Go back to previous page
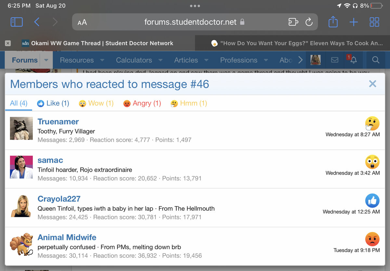This screenshot has width=390, height=271. coord(37,22)
